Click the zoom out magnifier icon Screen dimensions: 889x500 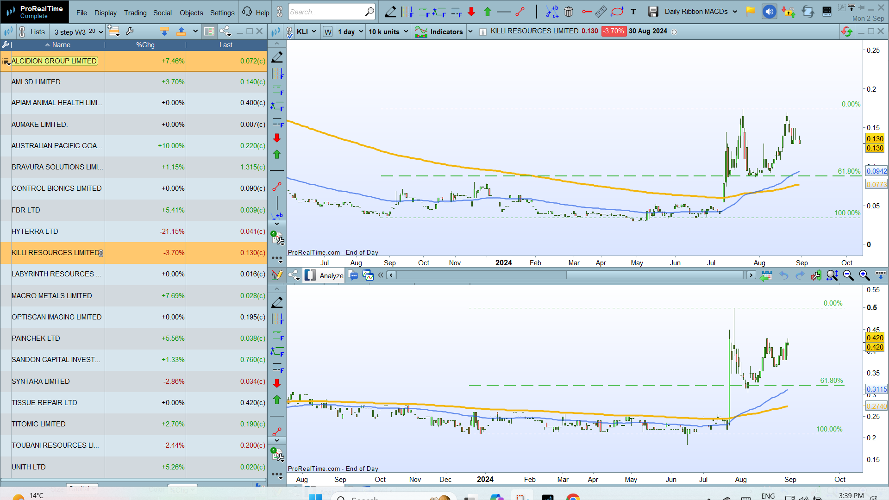(x=848, y=275)
